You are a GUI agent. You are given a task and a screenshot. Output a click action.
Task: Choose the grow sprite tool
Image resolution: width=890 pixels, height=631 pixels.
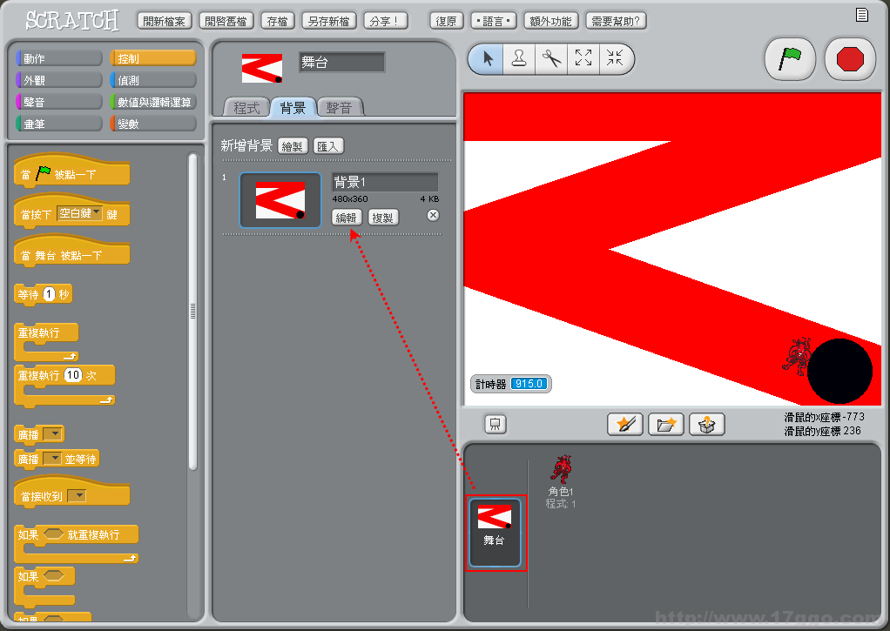point(583,59)
